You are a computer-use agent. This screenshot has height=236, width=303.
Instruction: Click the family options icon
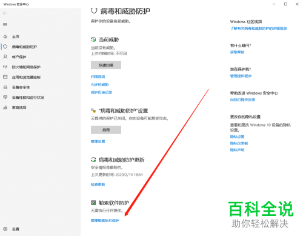5,107
